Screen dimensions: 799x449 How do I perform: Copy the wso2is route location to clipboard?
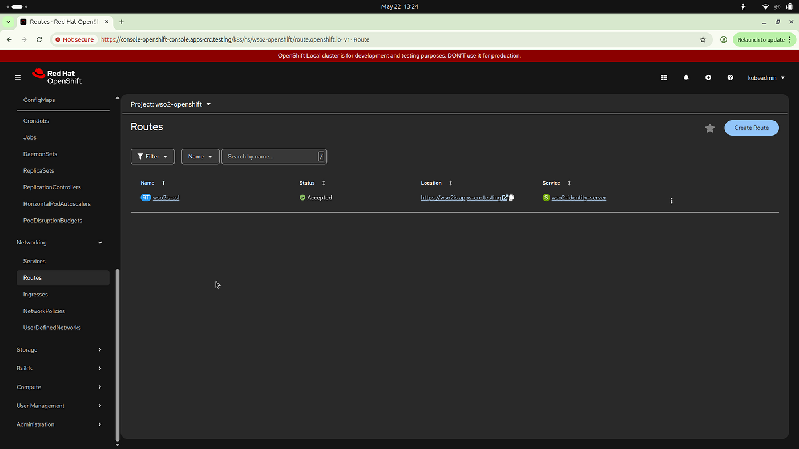511,198
